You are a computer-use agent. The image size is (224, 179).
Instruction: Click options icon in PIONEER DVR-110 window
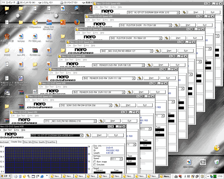(x=129, y=92)
